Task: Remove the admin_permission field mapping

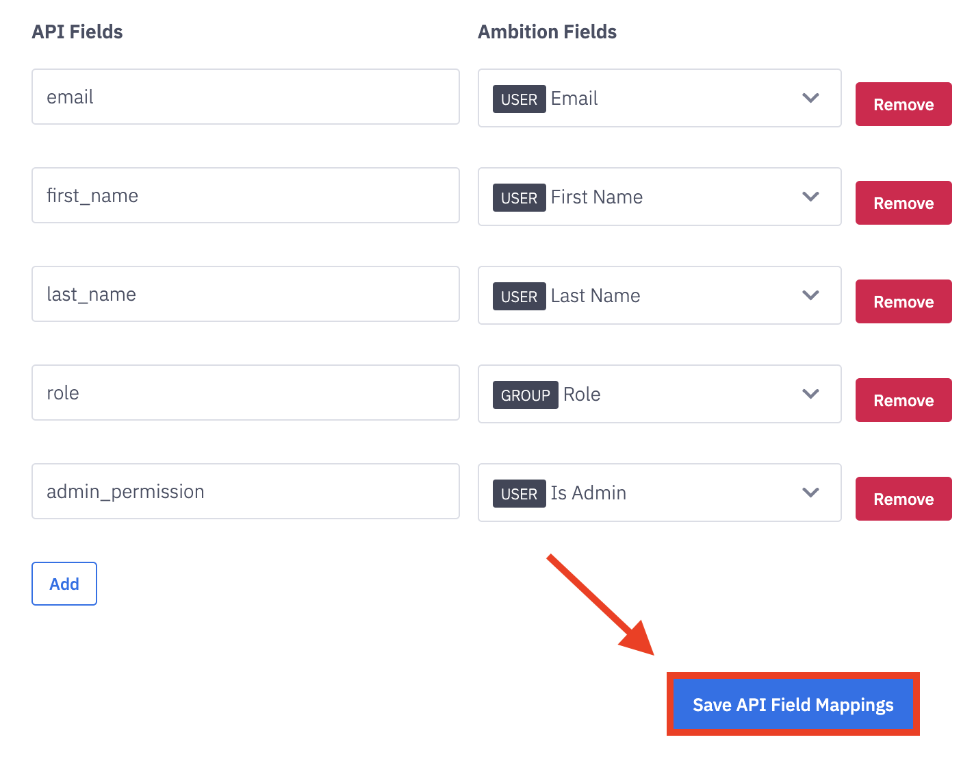Action: pos(903,499)
